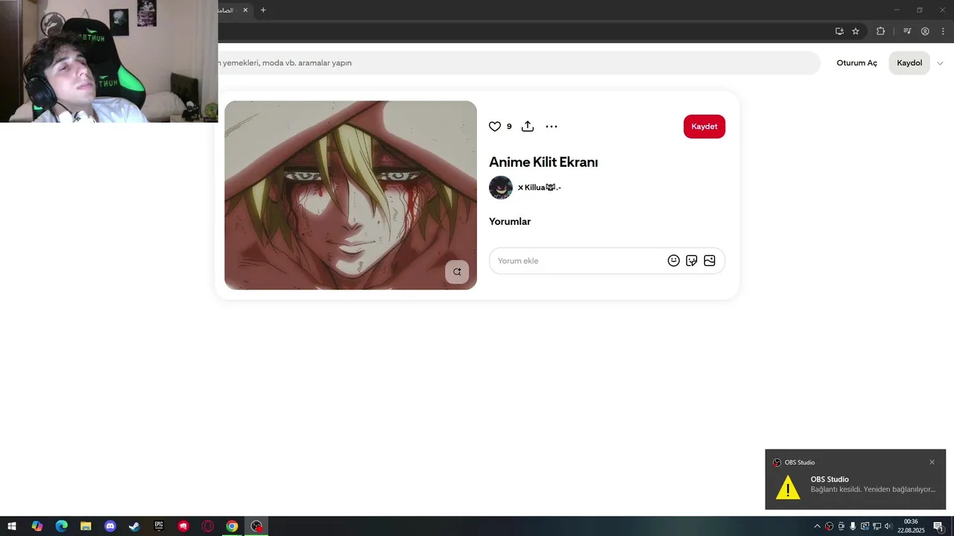954x536 pixels.
Task: Click the Yorumlar comments heading
Action: coord(510,222)
